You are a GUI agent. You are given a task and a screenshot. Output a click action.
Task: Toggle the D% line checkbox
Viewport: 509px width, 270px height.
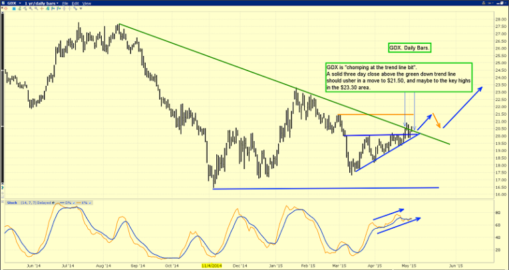pos(74,203)
